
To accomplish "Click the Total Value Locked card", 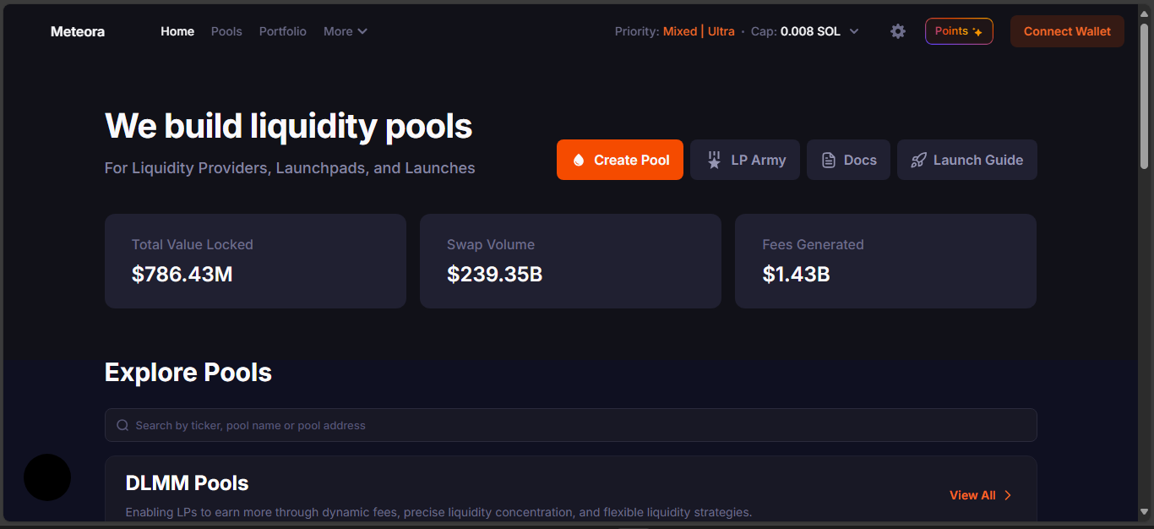I will pos(255,261).
